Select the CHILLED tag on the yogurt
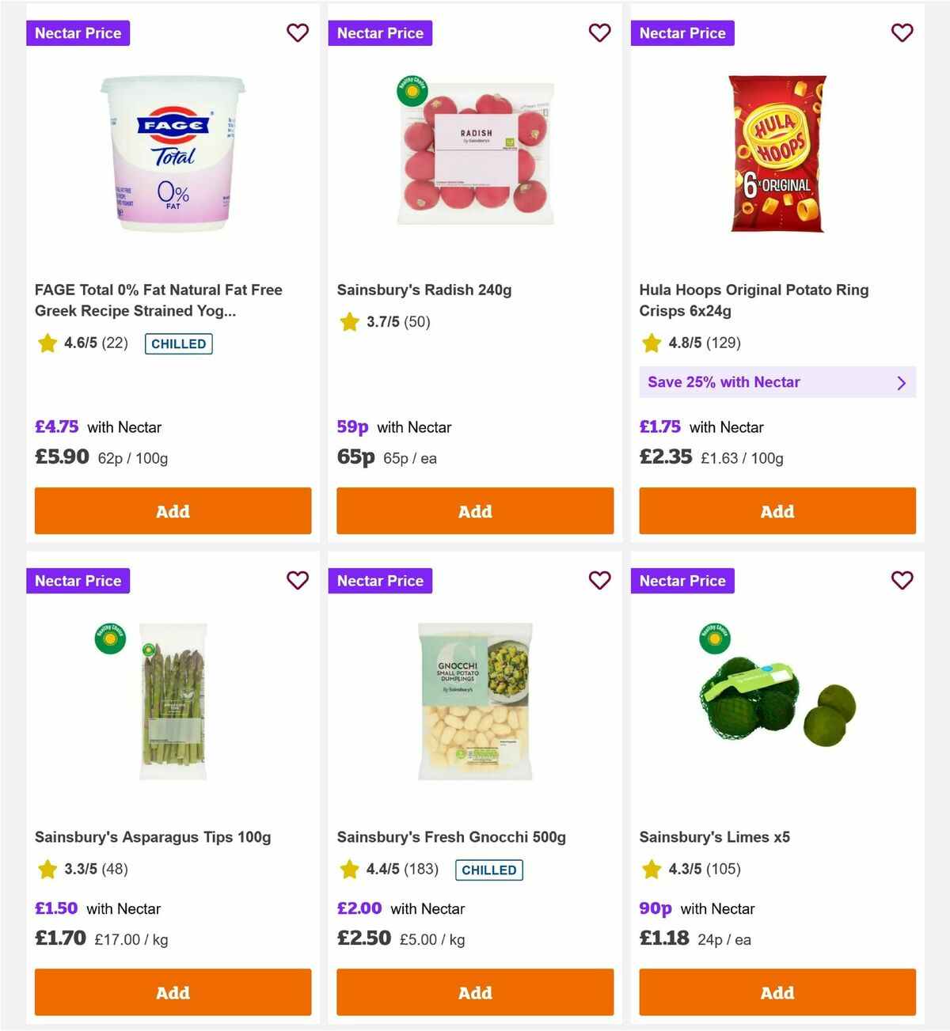 pyautogui.click(x=178, y=343)
